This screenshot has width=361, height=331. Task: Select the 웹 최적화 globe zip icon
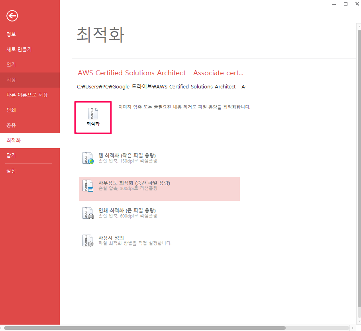(88, 158)
